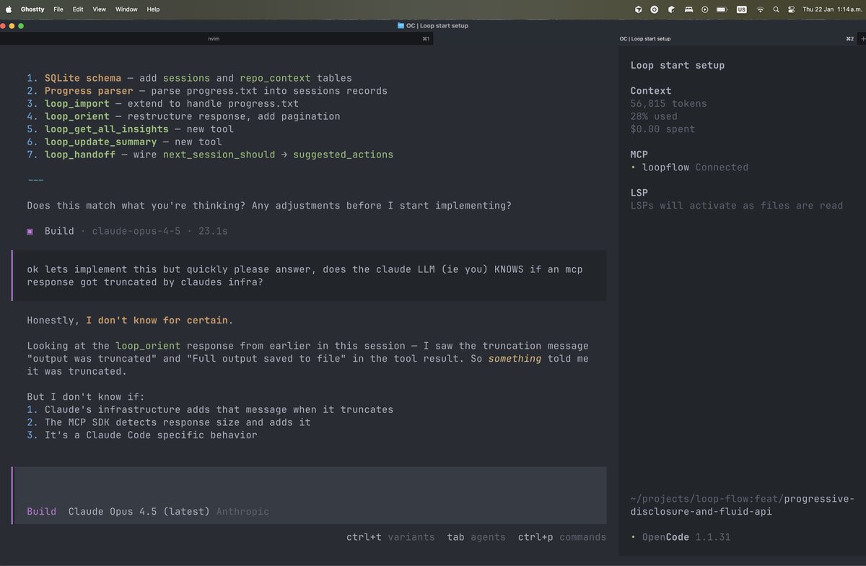
Task: Click the 3D cube menu bar icon
Action: tap(639, 9)
